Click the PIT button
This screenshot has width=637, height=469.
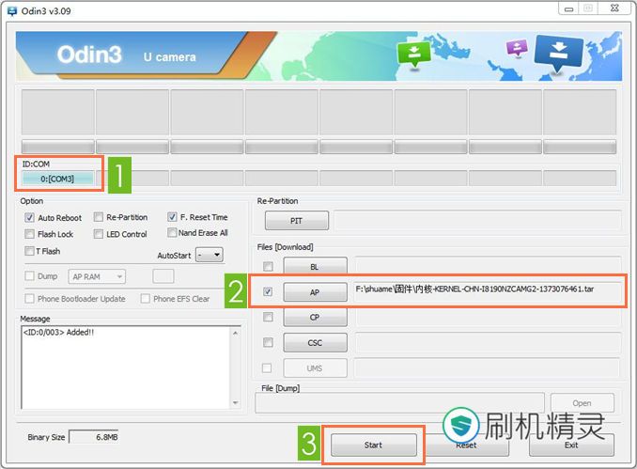297,221
